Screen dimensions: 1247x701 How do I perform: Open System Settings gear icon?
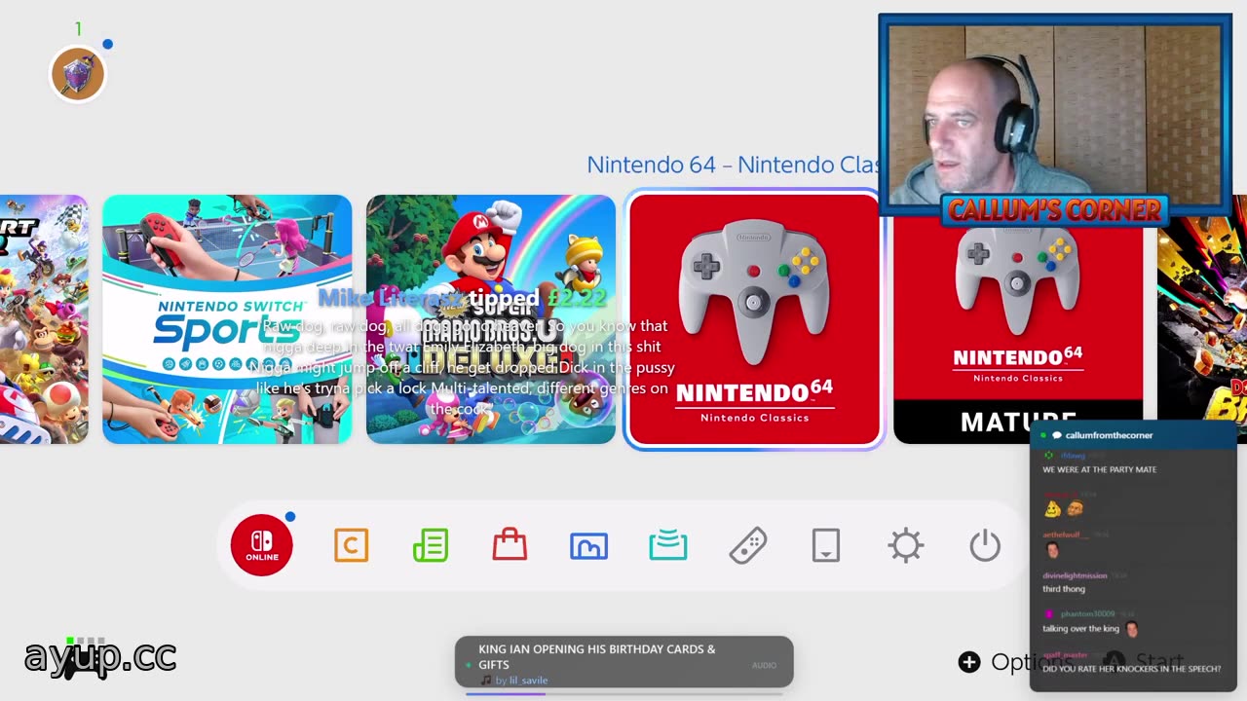pos(906,545)
